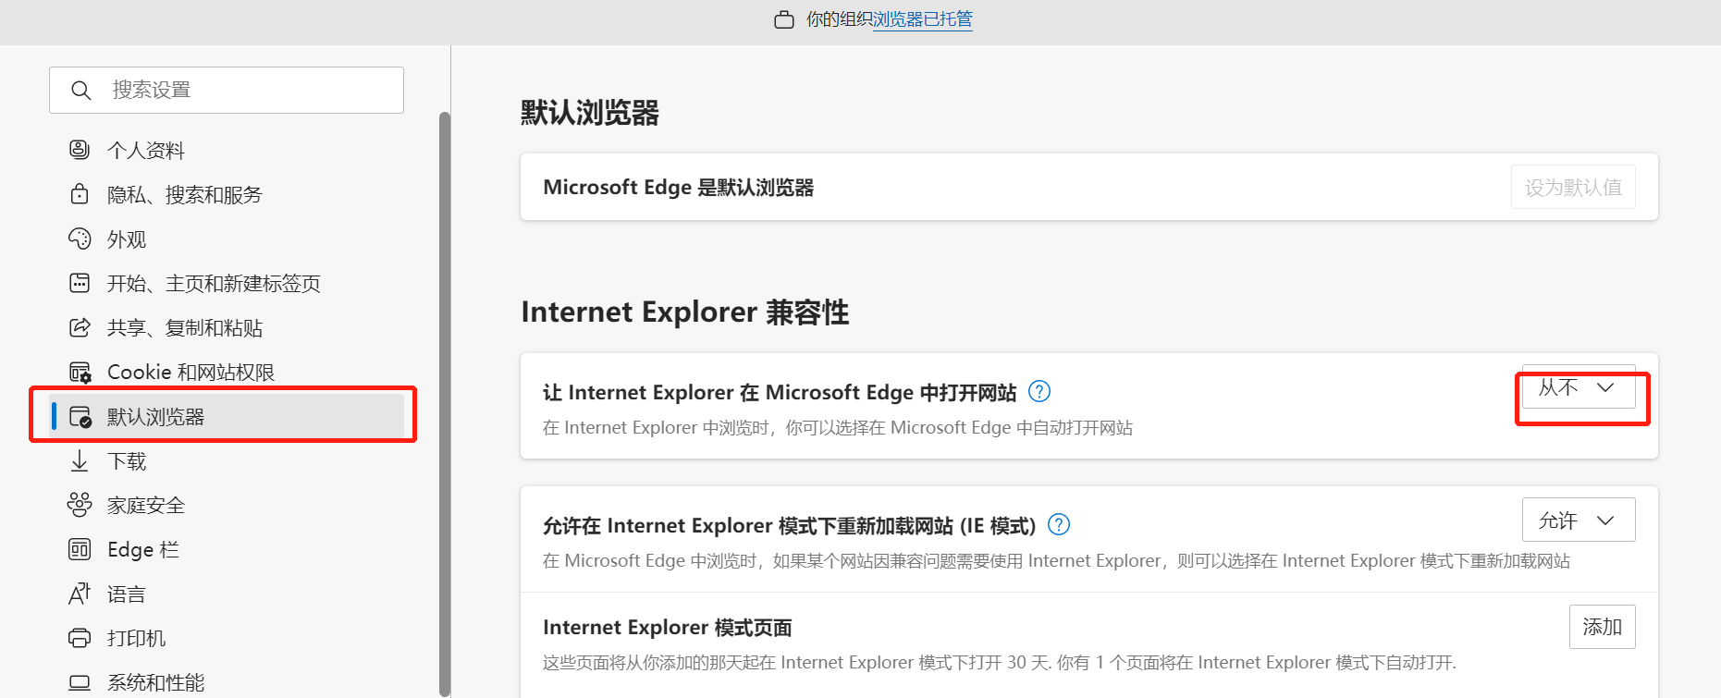
Task: Click the Internet Explorer 模式页面 label
Action: [x=668, y=628]
